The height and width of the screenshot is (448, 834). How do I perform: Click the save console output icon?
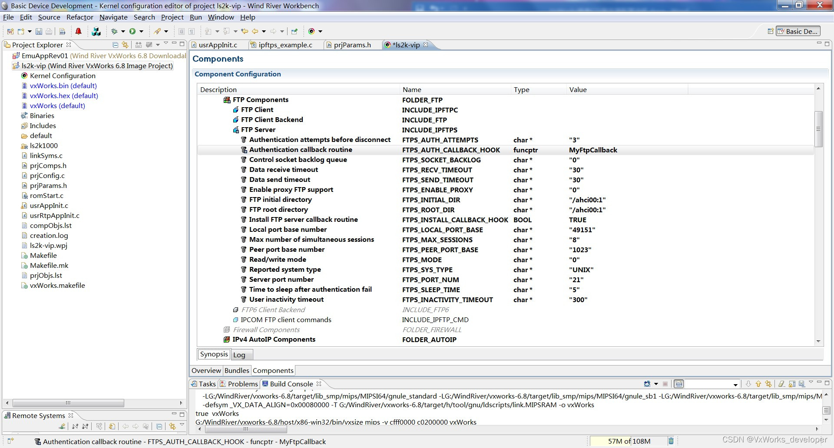pos(802,384)
